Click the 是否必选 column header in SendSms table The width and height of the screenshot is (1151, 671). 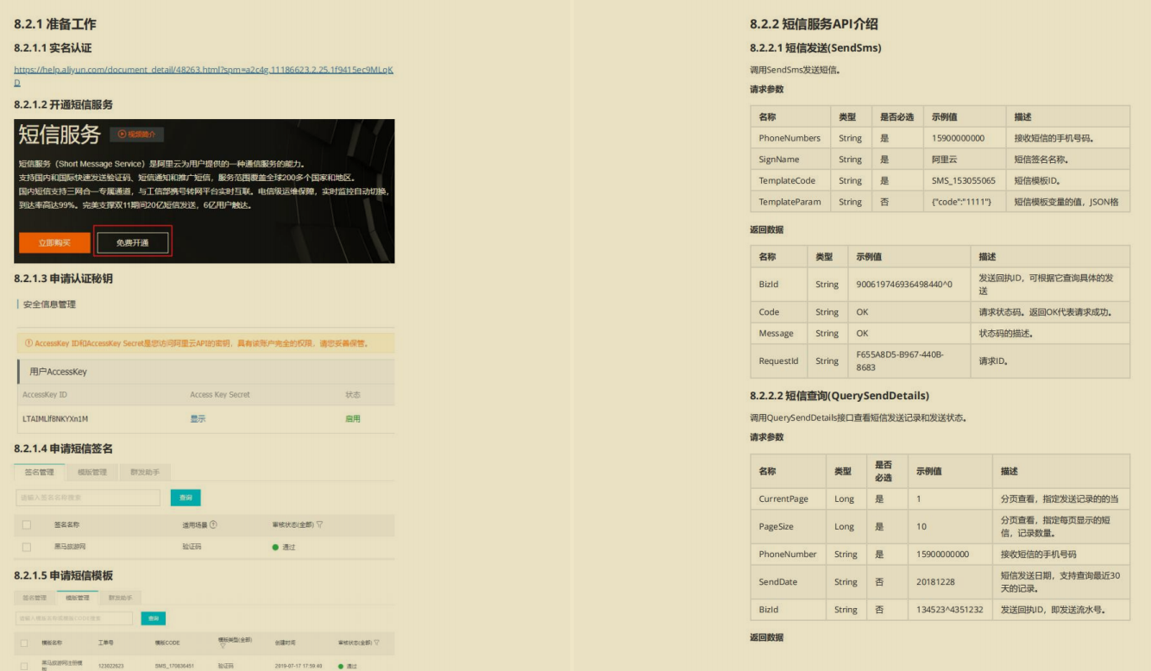click(x=896, y=116)
